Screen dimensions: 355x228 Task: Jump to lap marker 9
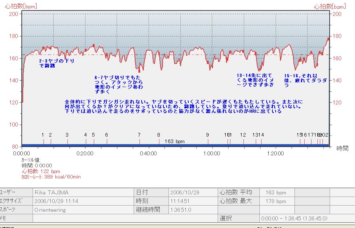[207, 135]
